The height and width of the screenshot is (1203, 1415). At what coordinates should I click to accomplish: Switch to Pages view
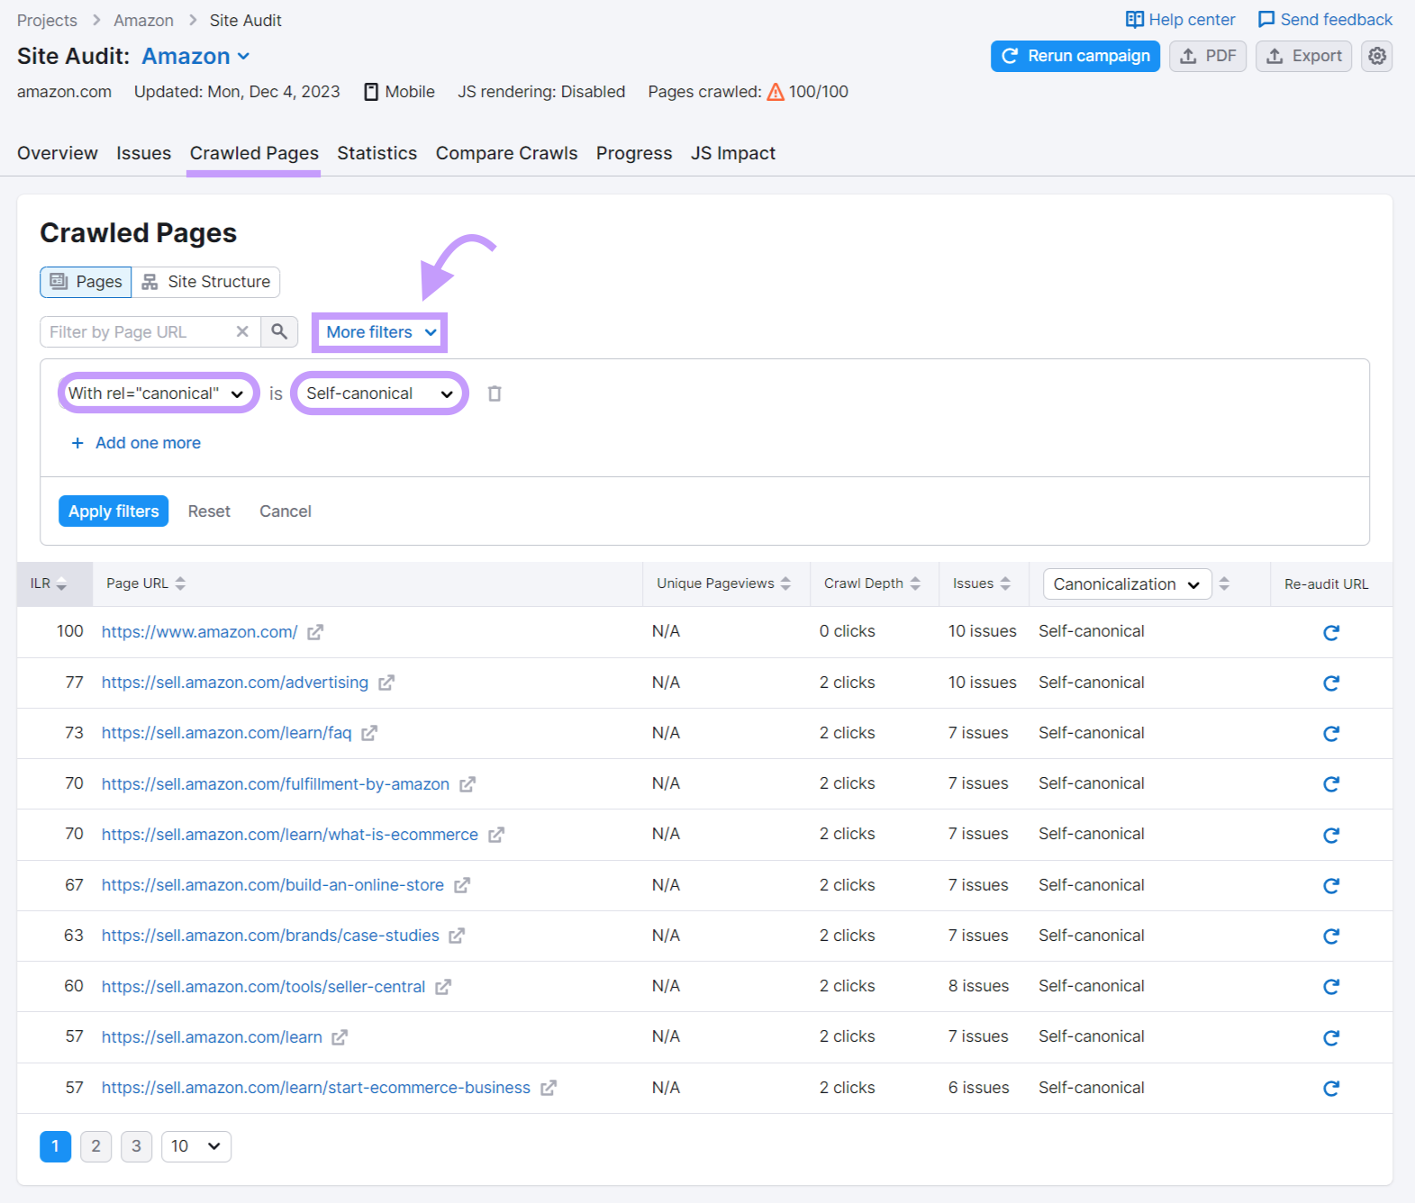pos(86,282)
